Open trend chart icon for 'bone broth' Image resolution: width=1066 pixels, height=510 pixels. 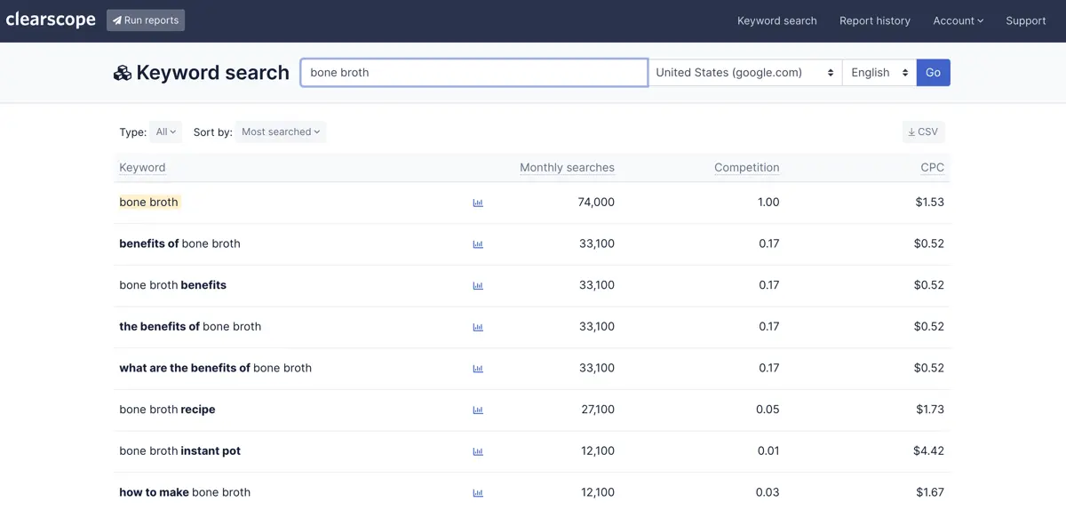[x=478, y=203]
